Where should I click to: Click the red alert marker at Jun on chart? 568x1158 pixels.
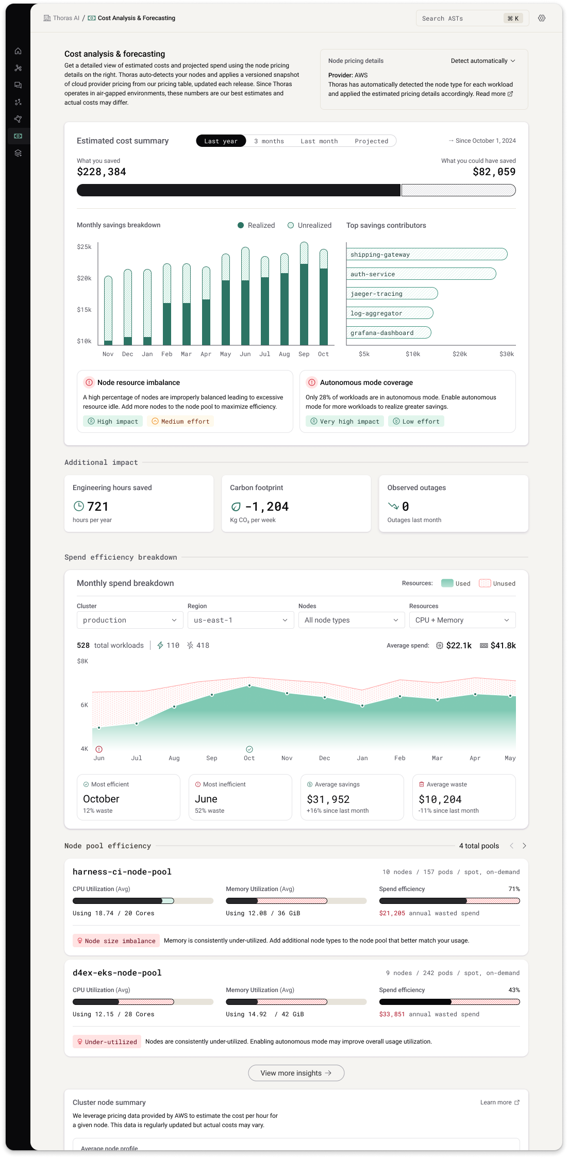tap(99, 749)
